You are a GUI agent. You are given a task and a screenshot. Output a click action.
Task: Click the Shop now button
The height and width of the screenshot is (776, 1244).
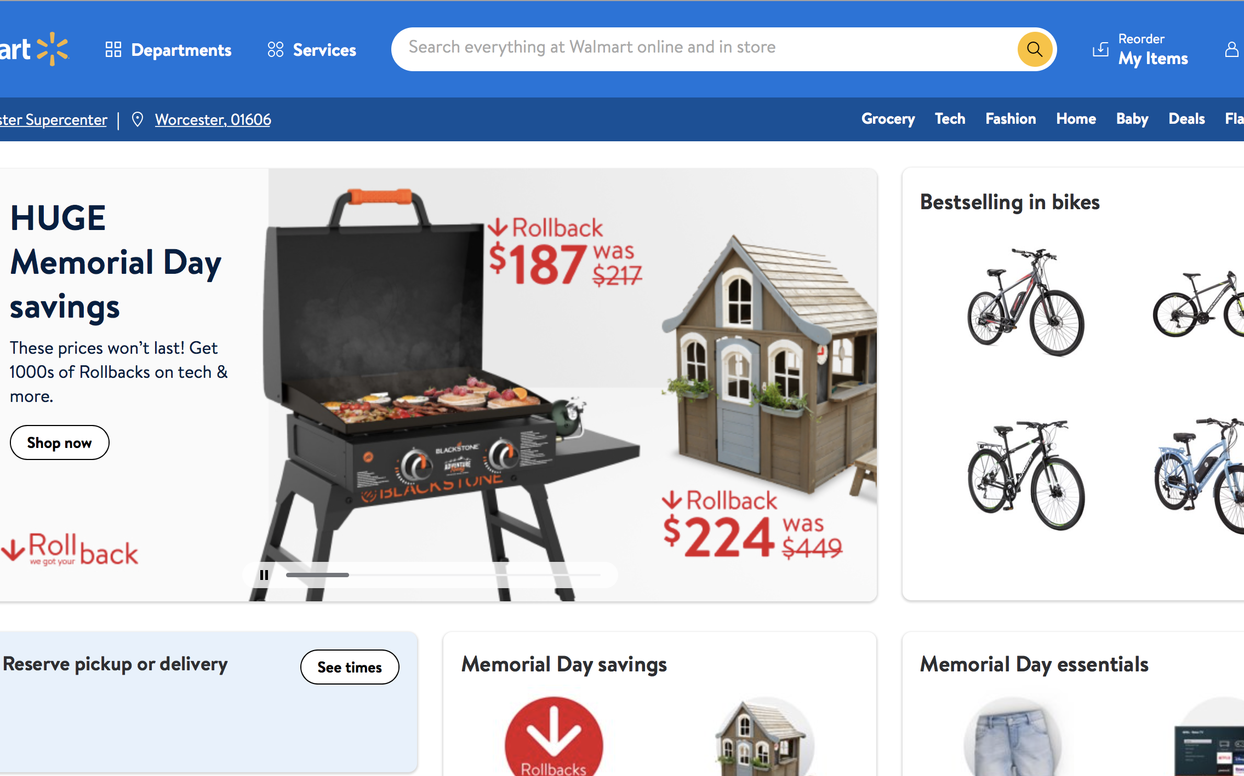(59, 442)
